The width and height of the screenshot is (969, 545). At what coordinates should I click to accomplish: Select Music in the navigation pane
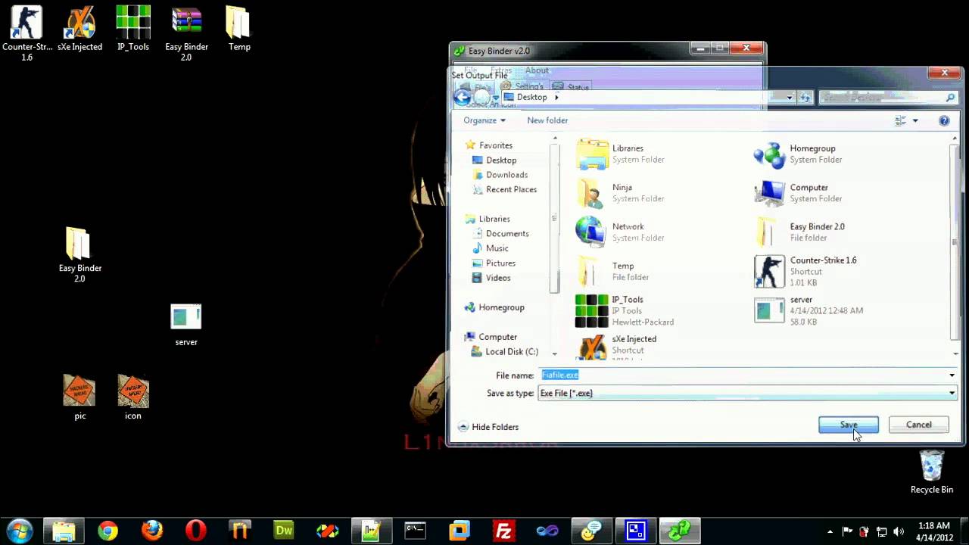(490, 248)
